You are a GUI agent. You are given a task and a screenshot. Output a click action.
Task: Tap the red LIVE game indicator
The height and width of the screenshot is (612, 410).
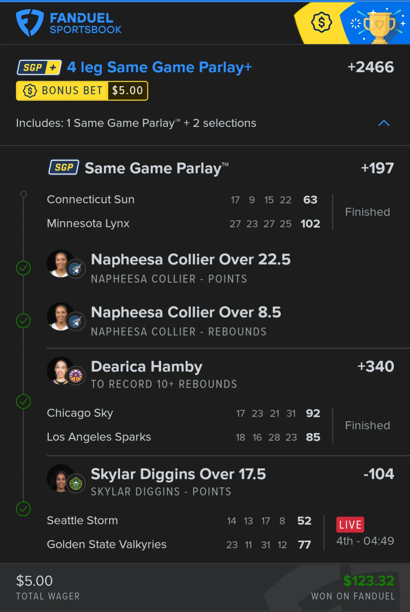click(350, 525)
